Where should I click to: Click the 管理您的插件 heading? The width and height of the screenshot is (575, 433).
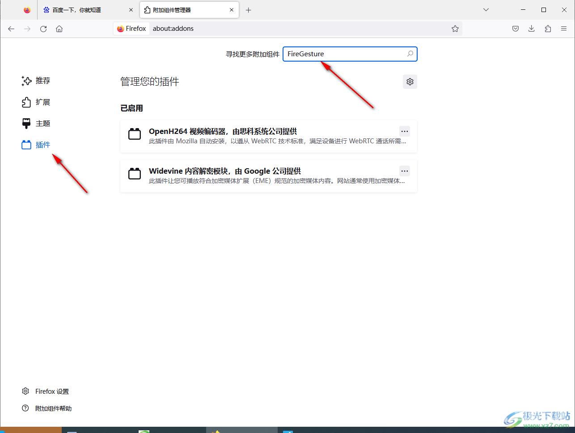pos(150,82)
